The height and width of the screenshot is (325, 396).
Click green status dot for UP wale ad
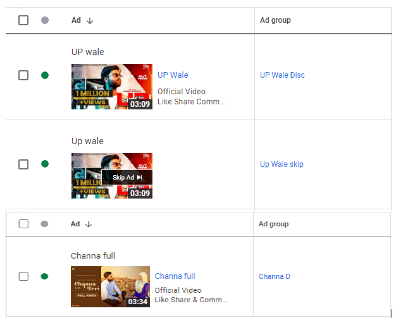tap(45, 75)
